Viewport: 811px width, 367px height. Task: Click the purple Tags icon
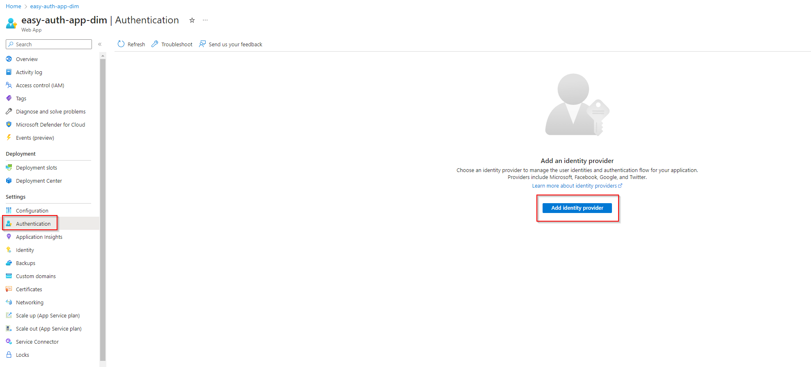pyautogui.click(x=9, y=98)
